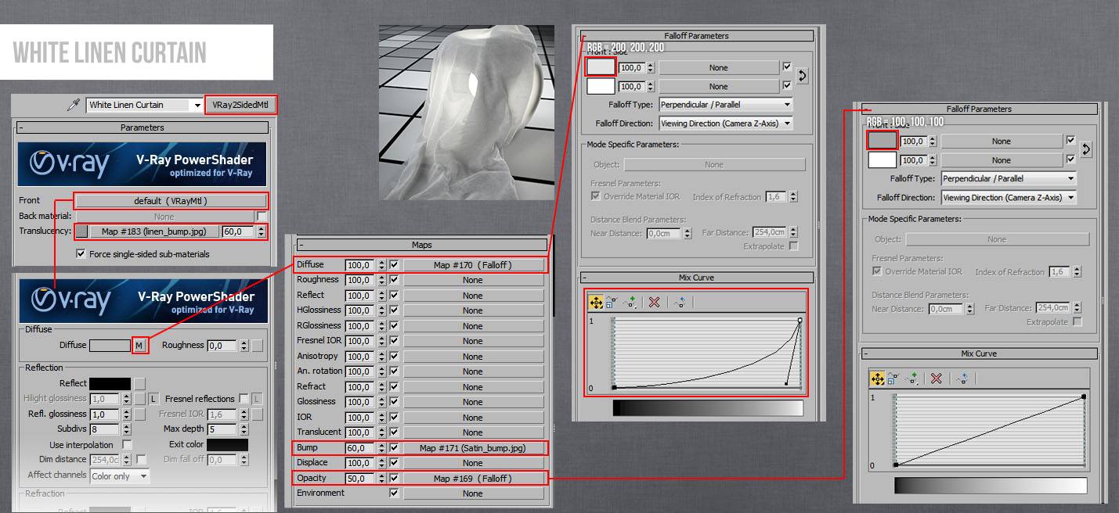Toggle Bump map enable checkbox in Maps
The height and width of the screenshot is (513, 1119).
pyautogui.click(x=394, y=448)
